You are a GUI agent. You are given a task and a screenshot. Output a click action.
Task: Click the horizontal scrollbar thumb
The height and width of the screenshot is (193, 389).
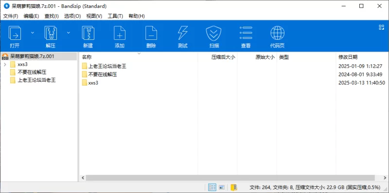pyautogui.click(x=230, y=178)
